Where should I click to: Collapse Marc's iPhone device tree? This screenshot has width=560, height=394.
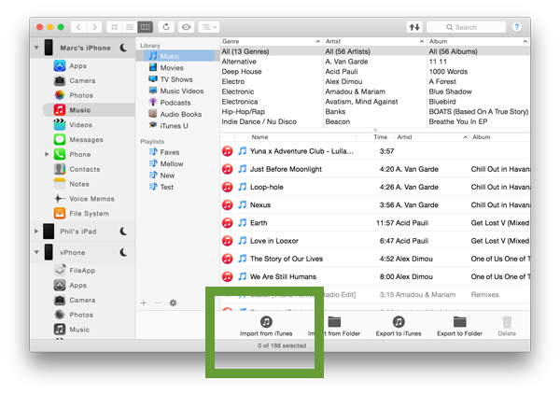click(36, 48)
